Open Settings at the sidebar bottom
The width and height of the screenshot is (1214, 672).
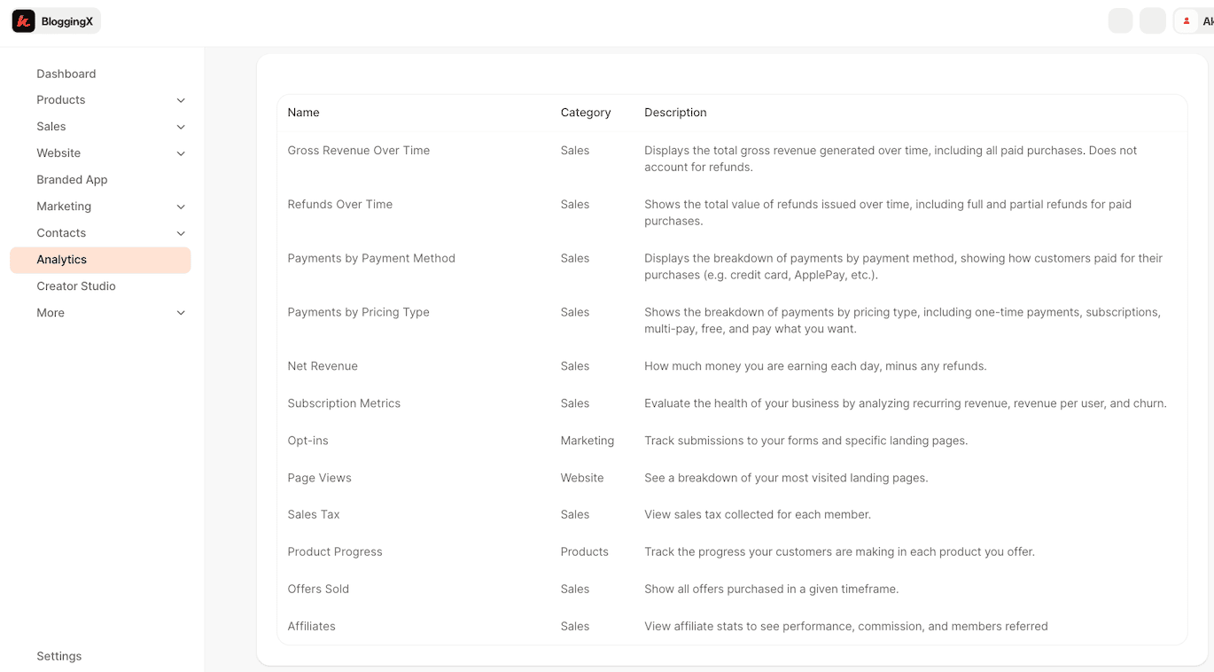tap(59, 656)
